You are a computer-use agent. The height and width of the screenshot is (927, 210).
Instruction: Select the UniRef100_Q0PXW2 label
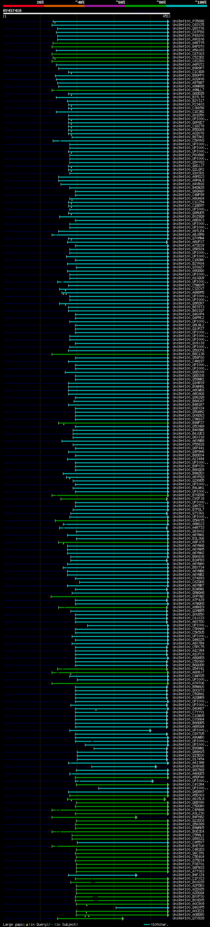(x=188, y=596)
